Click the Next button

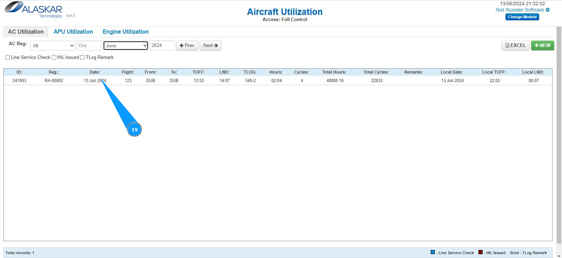click(210, 46)
